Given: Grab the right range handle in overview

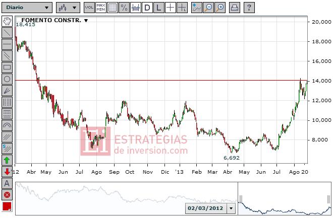Looking at the screenshot, I should (x=329, y=199).
